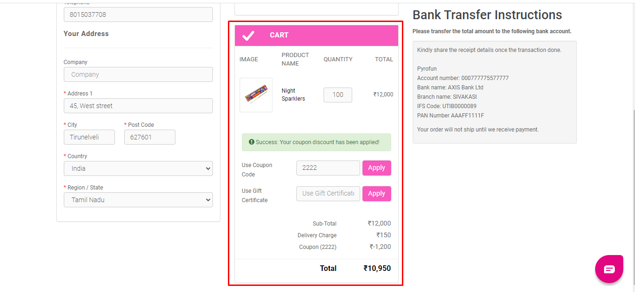
Task: Edit the Night Sparklers quantity box
Action: (338, 95)
